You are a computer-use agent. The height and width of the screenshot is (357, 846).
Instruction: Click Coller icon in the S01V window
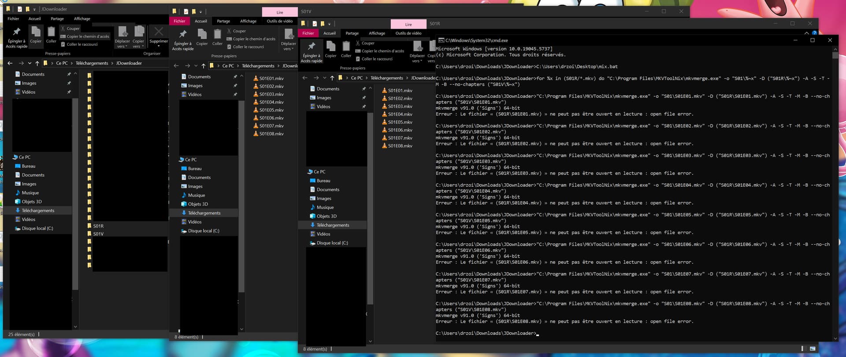(x=217, y=37)
